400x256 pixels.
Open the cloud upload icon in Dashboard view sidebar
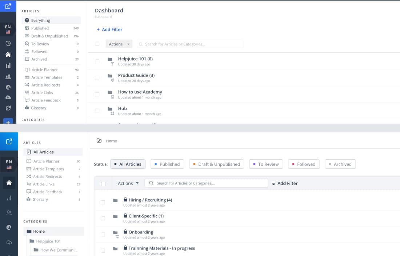point(8,97)
